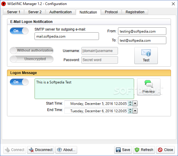Click the Start Time date value field

[x=96, y=103]
